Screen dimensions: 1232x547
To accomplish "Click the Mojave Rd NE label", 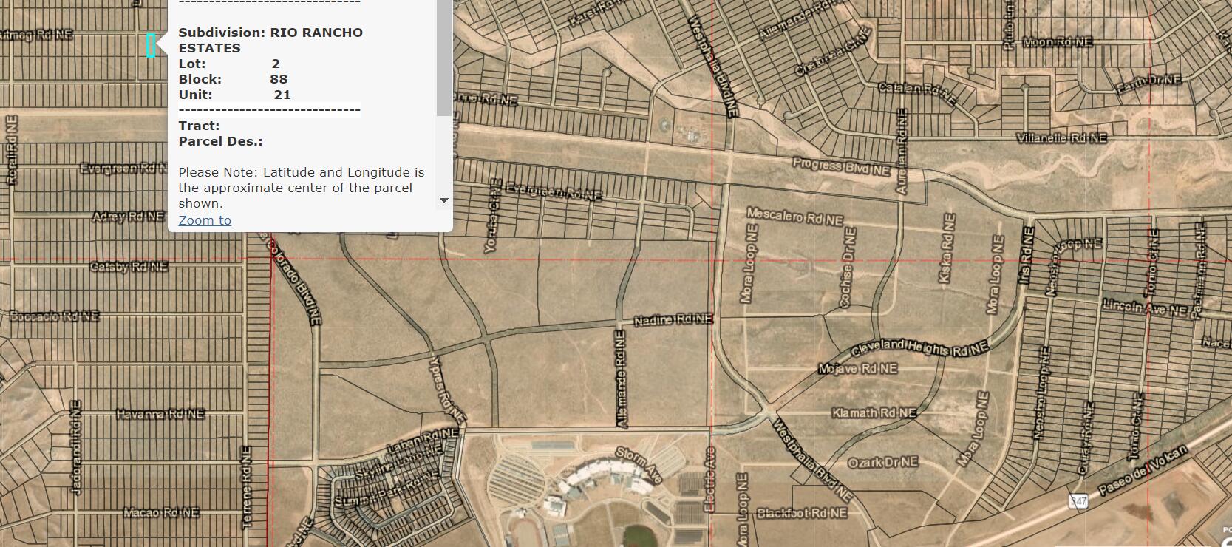I will (x=858, y=368).
